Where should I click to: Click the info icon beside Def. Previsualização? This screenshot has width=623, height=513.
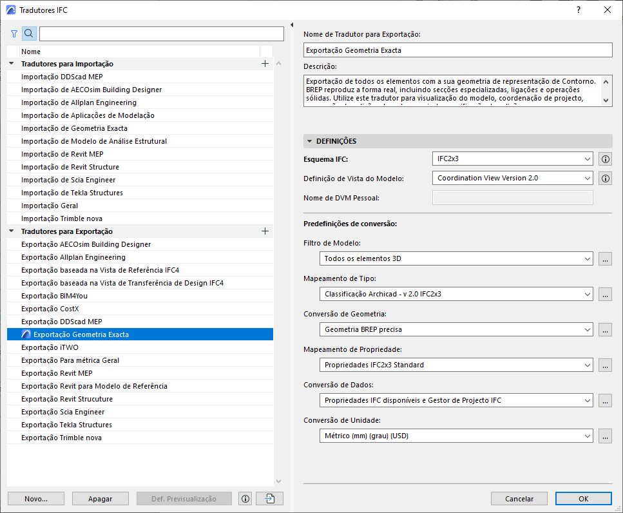[x=245, y=499]
